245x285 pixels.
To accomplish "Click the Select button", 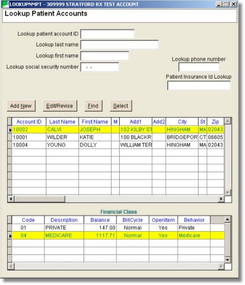I will pyautogui.click(x=121, y=106).
